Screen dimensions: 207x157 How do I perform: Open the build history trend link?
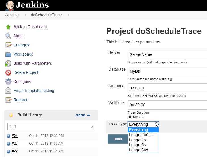(x=80, y=115)
